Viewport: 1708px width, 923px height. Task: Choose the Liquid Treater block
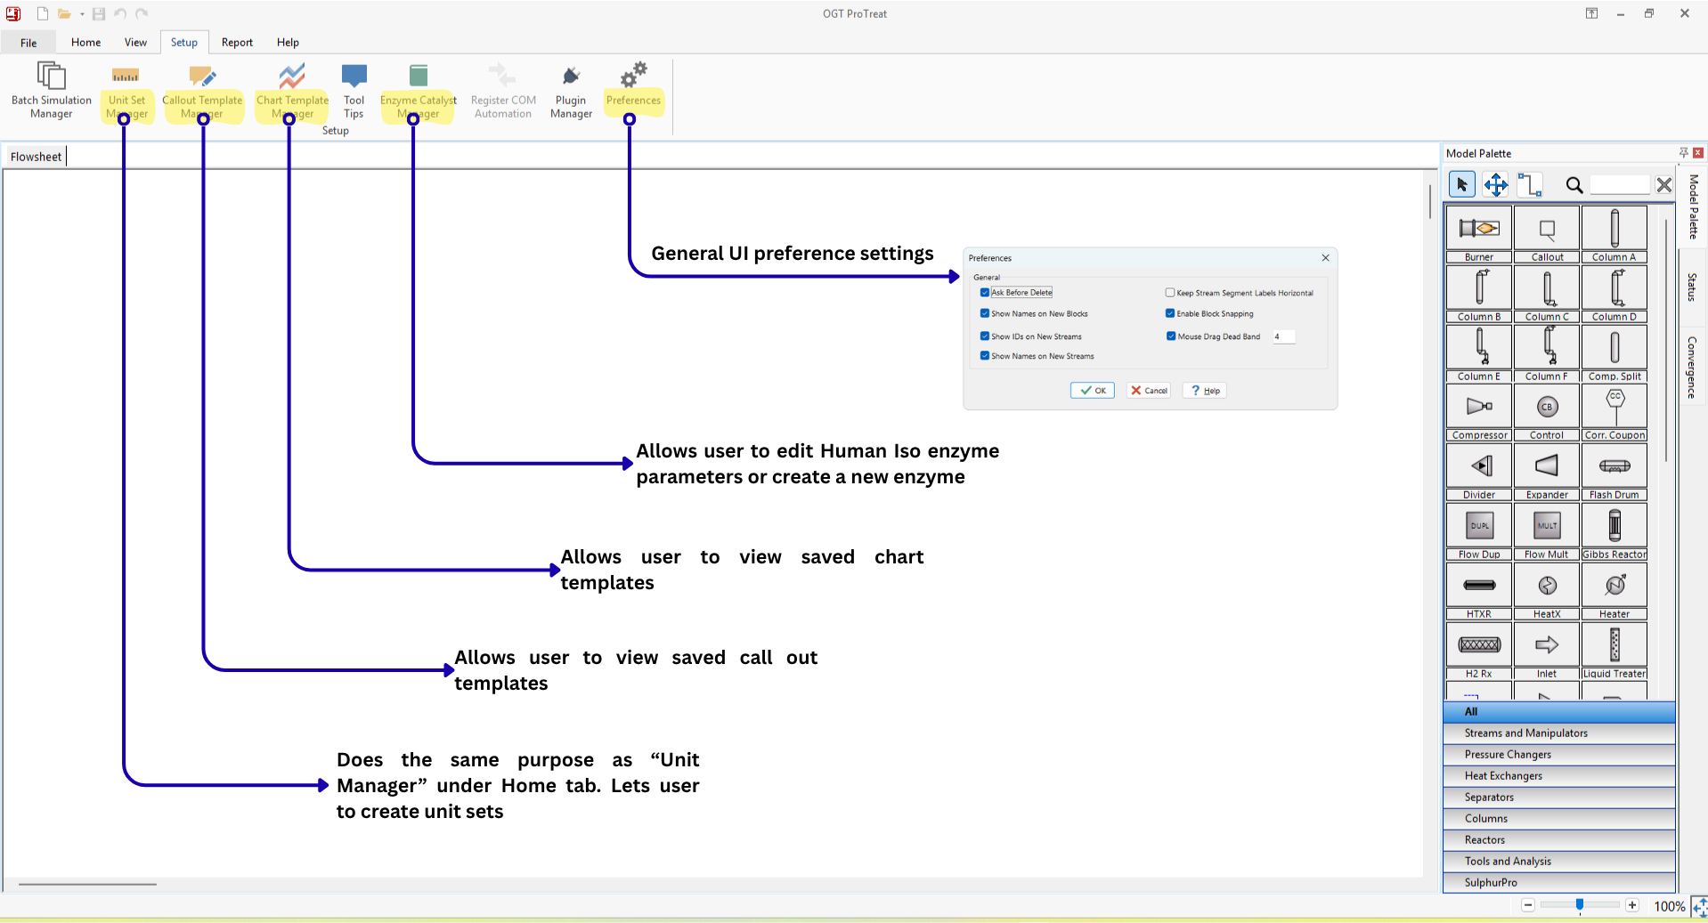[x=1614, y=651]
